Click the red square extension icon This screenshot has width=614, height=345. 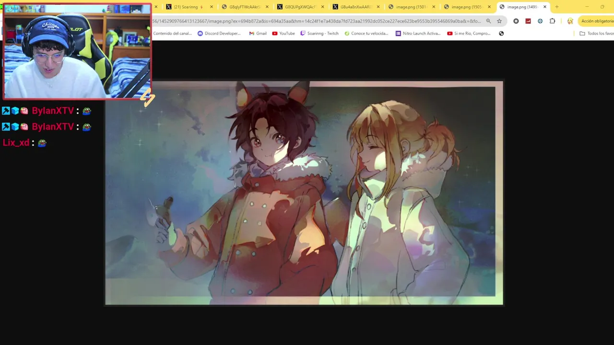click(528, 21)
